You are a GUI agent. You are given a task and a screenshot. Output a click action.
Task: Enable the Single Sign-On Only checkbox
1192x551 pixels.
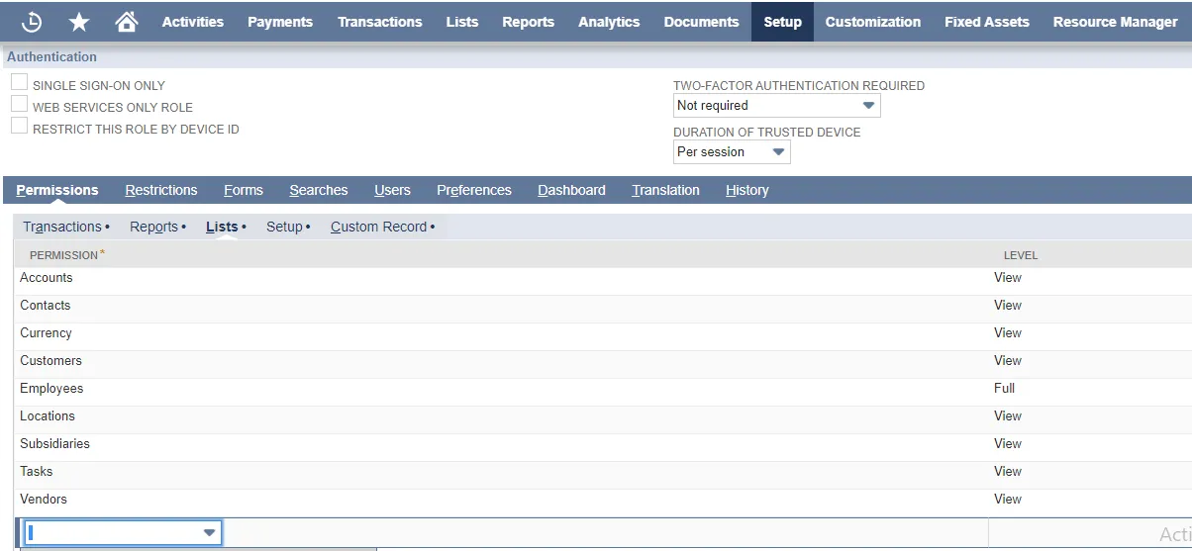(x=19, y=82)
